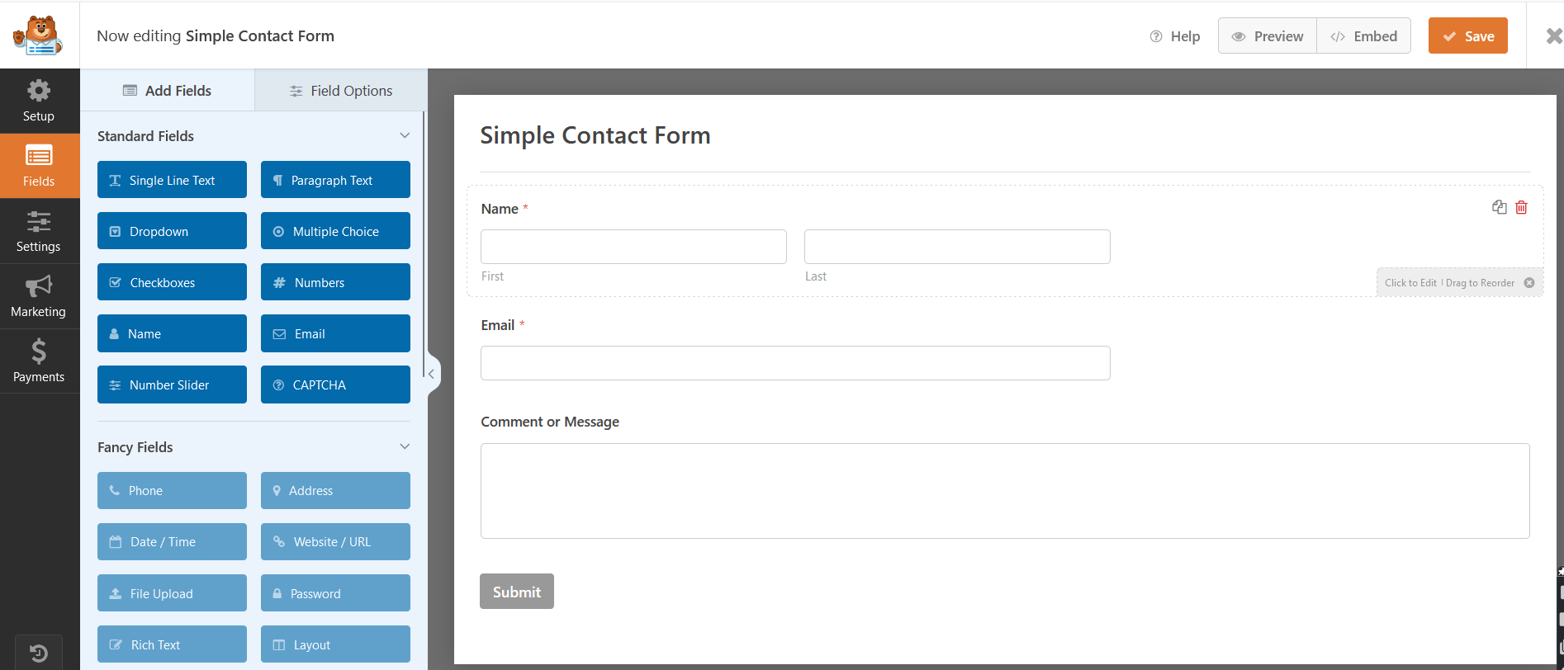
Task: Open the Setup panel
Action: (x=39, y=99)
